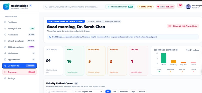Click the Appointments calendar icon
Viewport: 202px width, 93px height.
(5, 60)
